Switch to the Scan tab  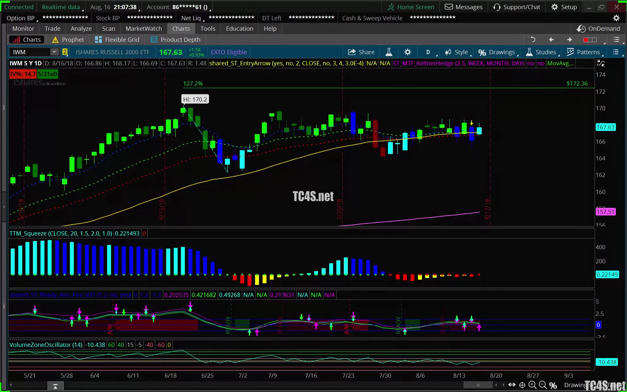[x=108, y=28]
